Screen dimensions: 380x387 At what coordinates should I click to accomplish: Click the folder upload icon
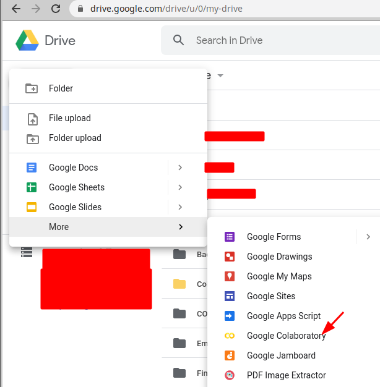pos(33,139)
